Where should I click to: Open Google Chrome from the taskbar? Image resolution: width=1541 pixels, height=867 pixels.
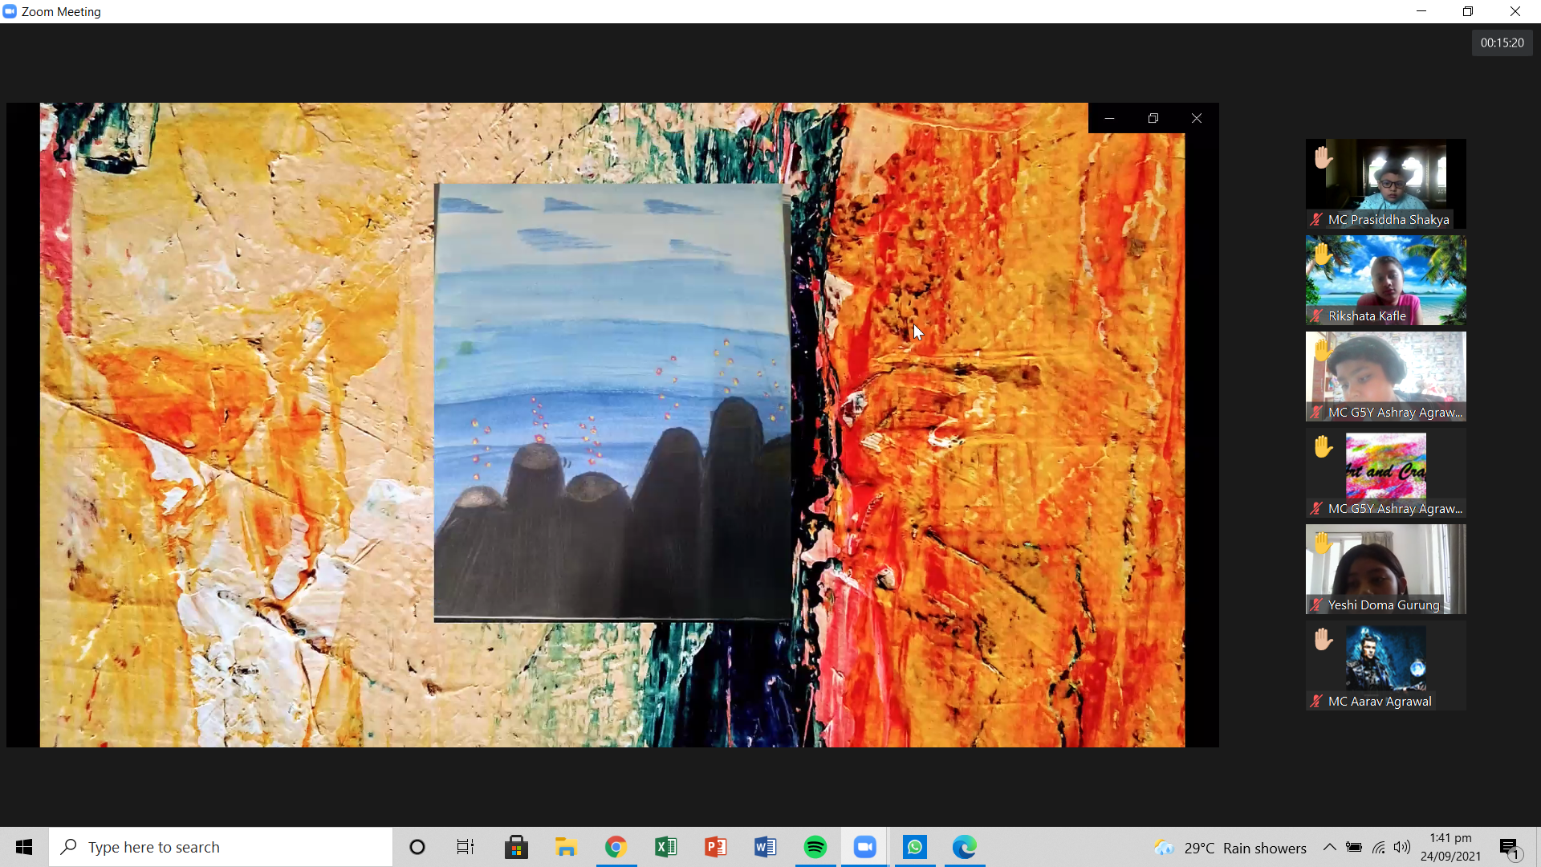coord(616,847)
